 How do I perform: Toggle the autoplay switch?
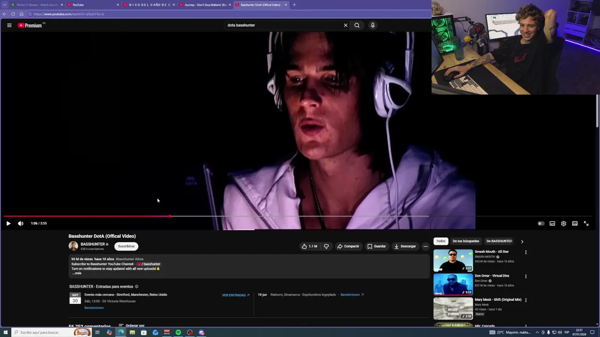click(541, 223)
